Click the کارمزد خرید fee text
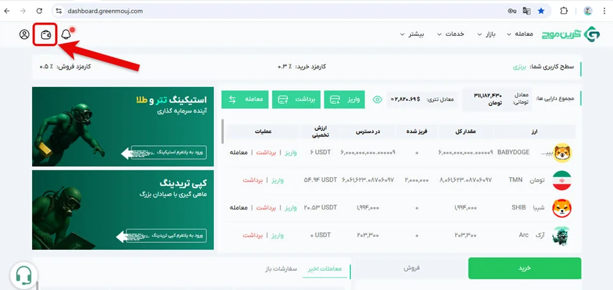 tap(302, 67)
